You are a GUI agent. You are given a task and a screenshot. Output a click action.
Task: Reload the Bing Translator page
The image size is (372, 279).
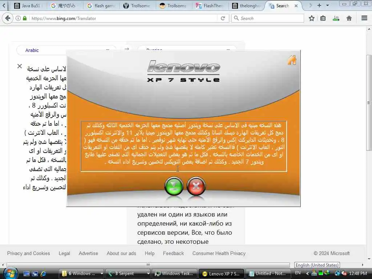pyautogui.click(x=223, y=18)
